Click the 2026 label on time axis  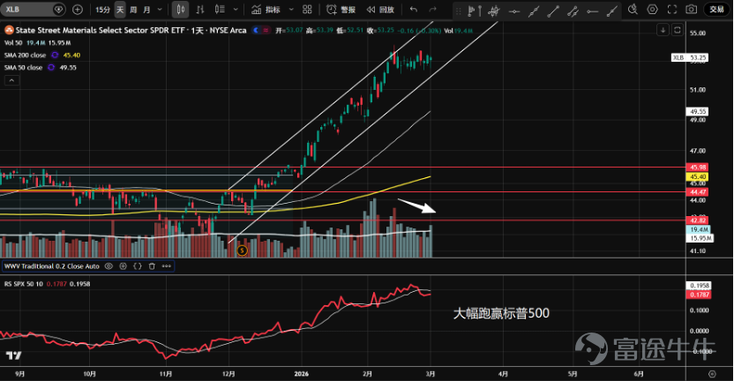pyautogui.click(x=302, y=374)
